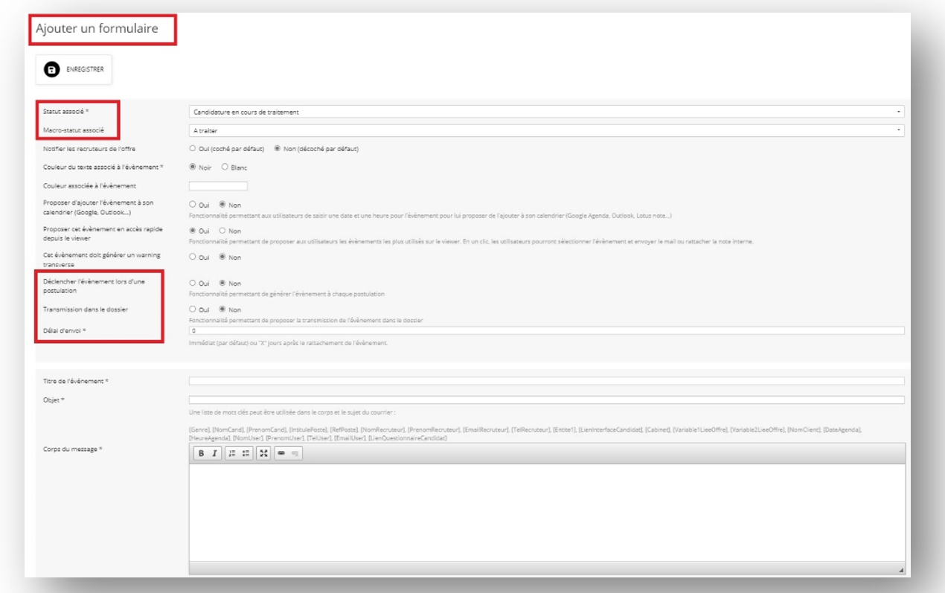Click the save disk icon beside Enregistrer
945x593 pixels.
[51, 70]
